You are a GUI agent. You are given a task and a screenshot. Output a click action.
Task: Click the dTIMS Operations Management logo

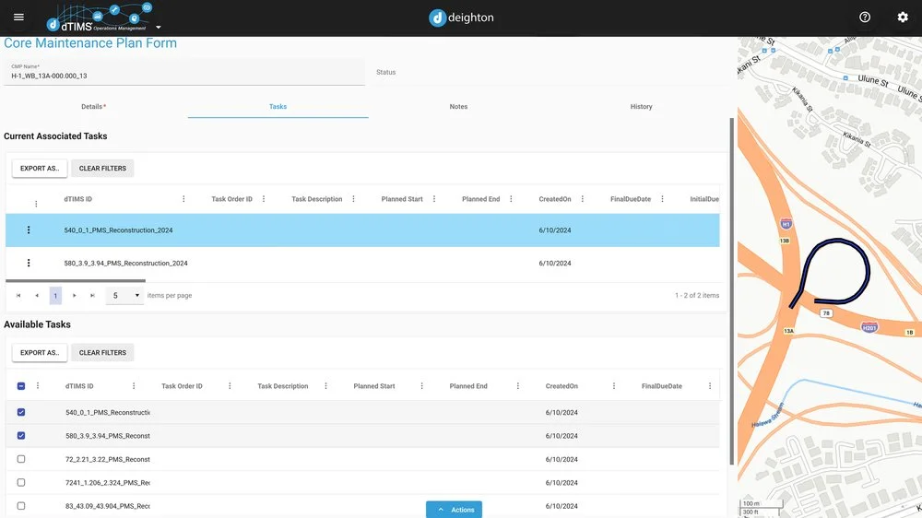point(99,18)
